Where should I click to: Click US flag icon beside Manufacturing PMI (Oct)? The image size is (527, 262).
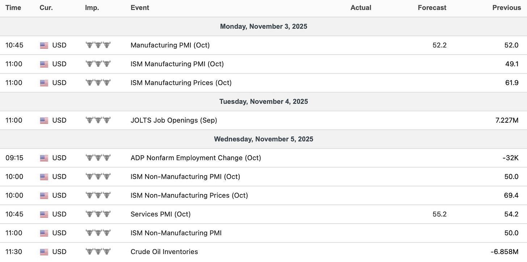tap(44, 45)
